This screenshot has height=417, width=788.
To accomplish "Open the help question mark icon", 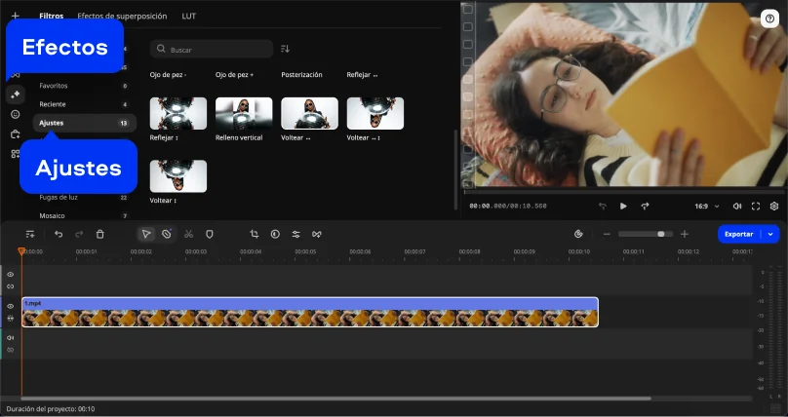I will (769, 19).
